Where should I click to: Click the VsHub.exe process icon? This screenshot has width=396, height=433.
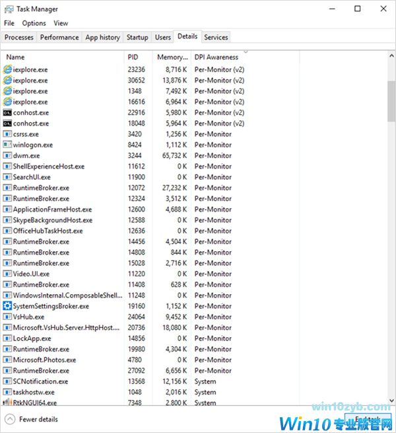click(x=7, y=317)
